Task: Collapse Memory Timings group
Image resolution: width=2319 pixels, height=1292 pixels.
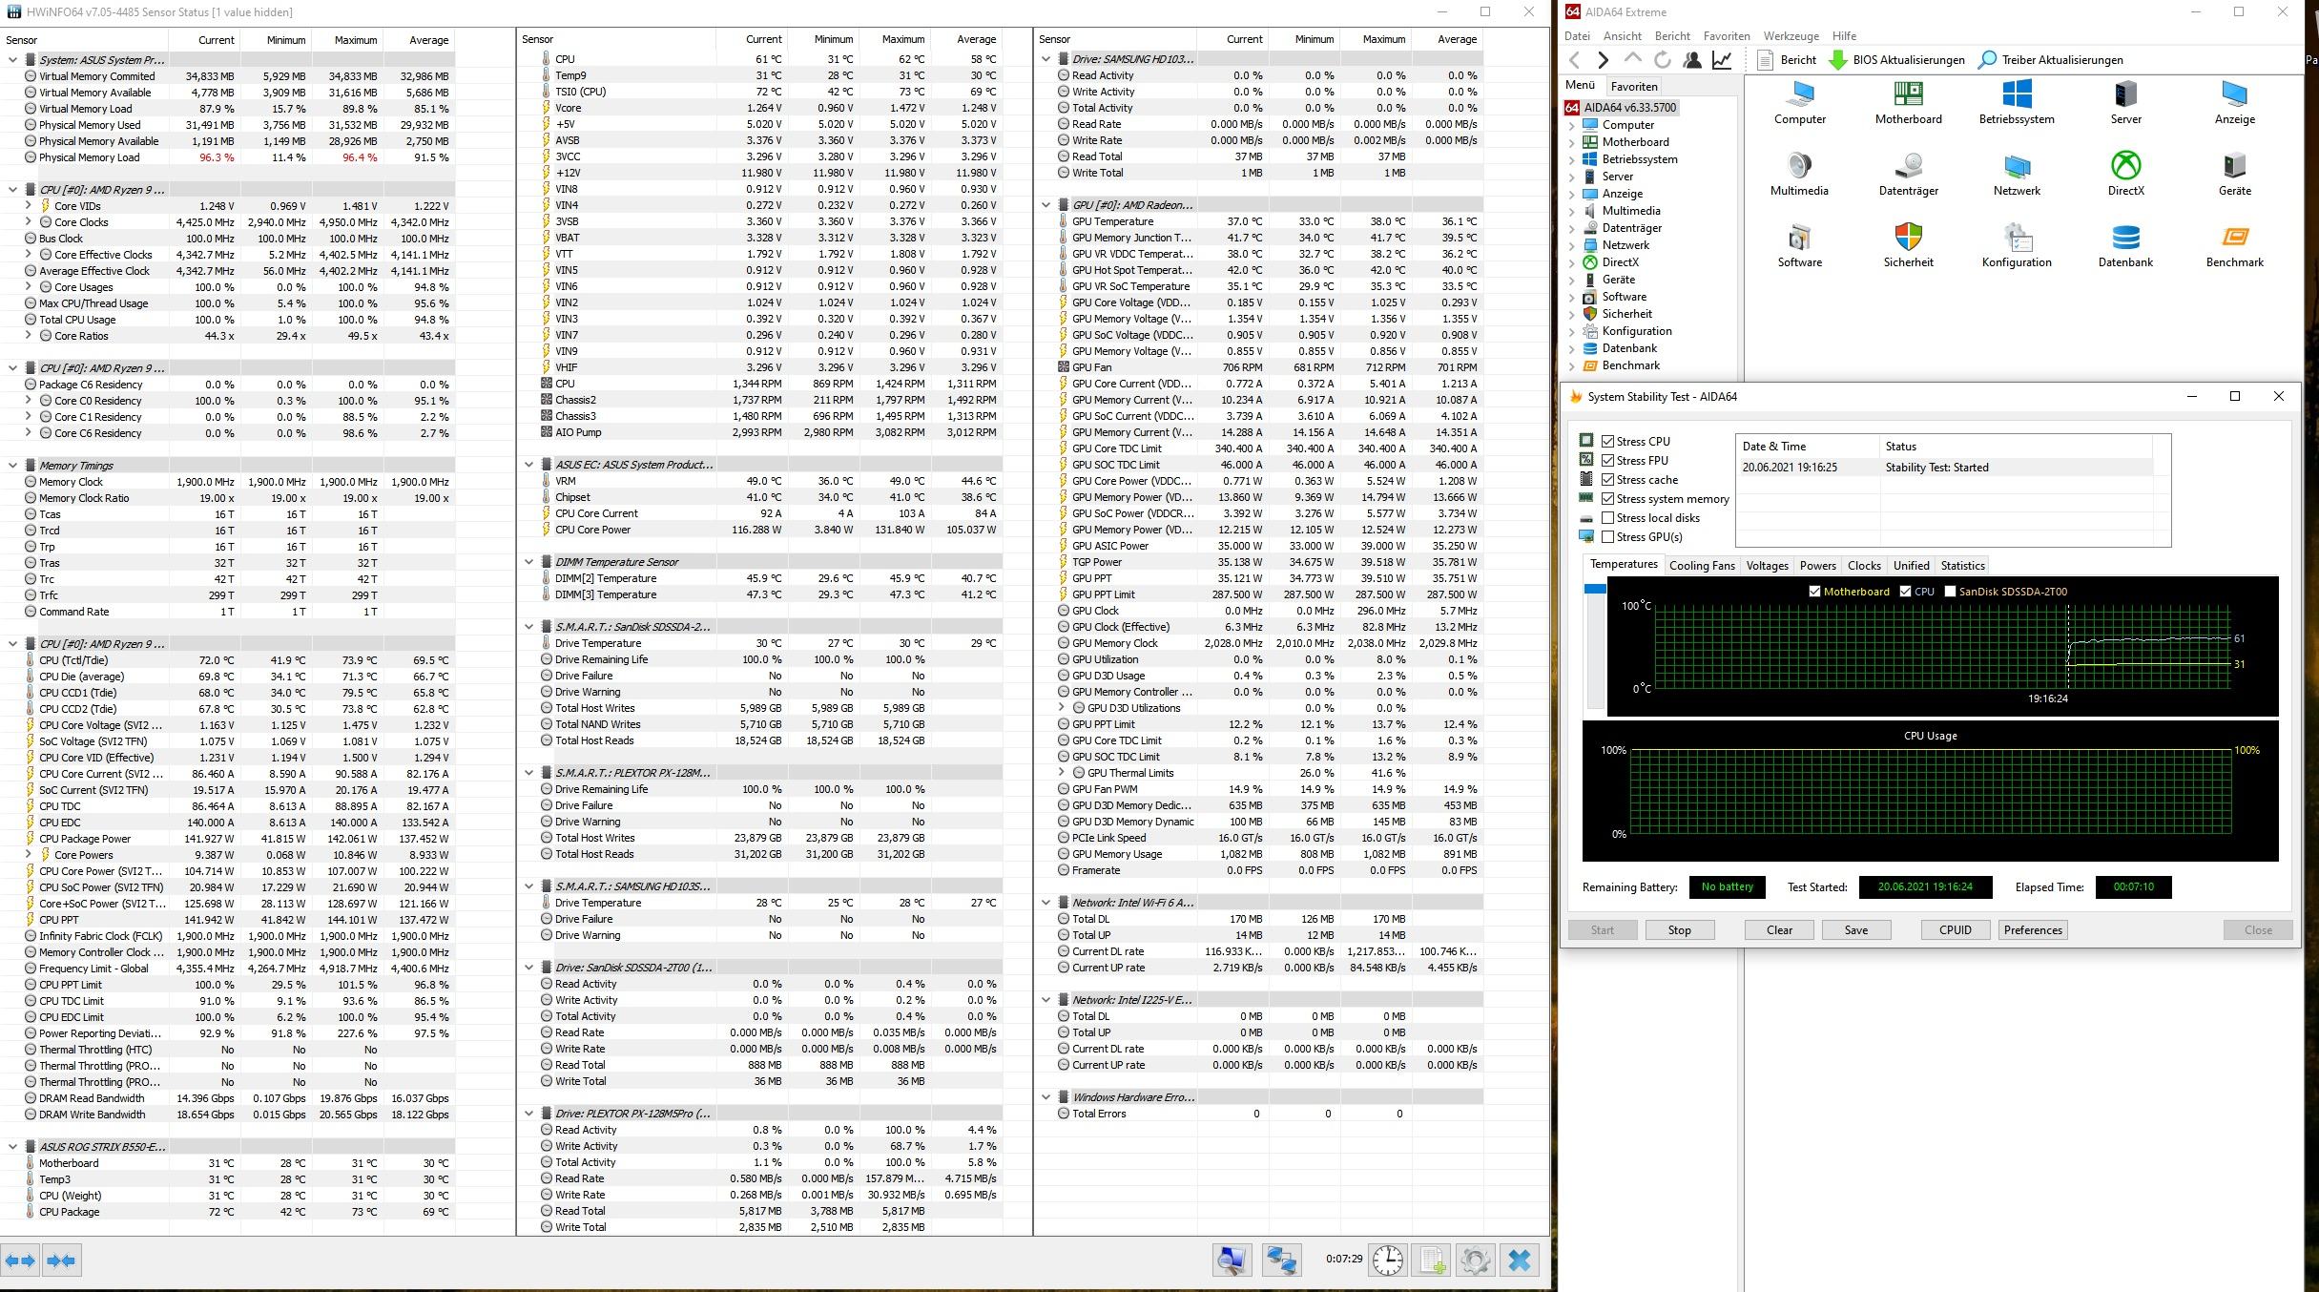Action: [12, 466]
